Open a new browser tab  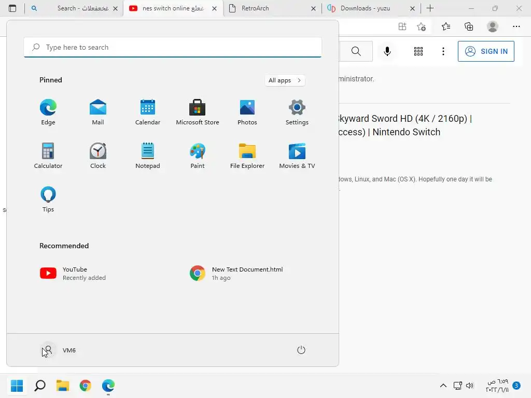click(430, 8)
